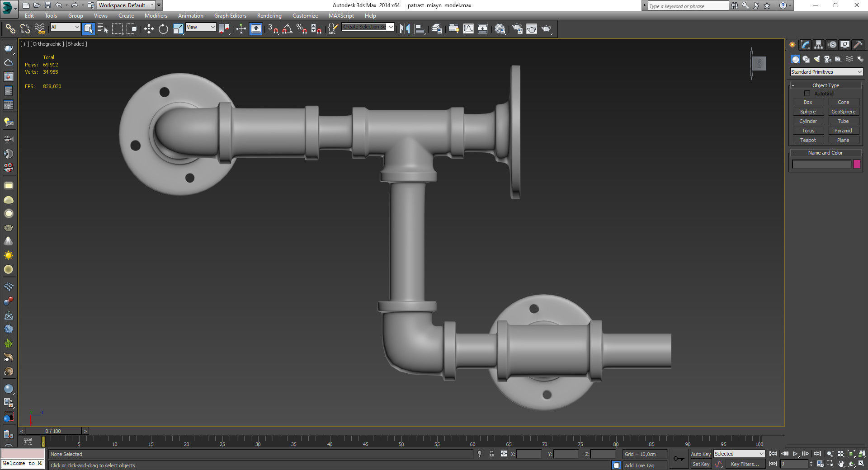Click Bind to Space Warp tool
868x470 pixels.
[x=40, y=29]
